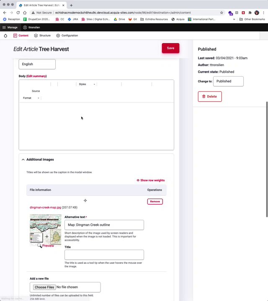Go back in browser history
Screen dimensions: 268x301
[5, 13]
